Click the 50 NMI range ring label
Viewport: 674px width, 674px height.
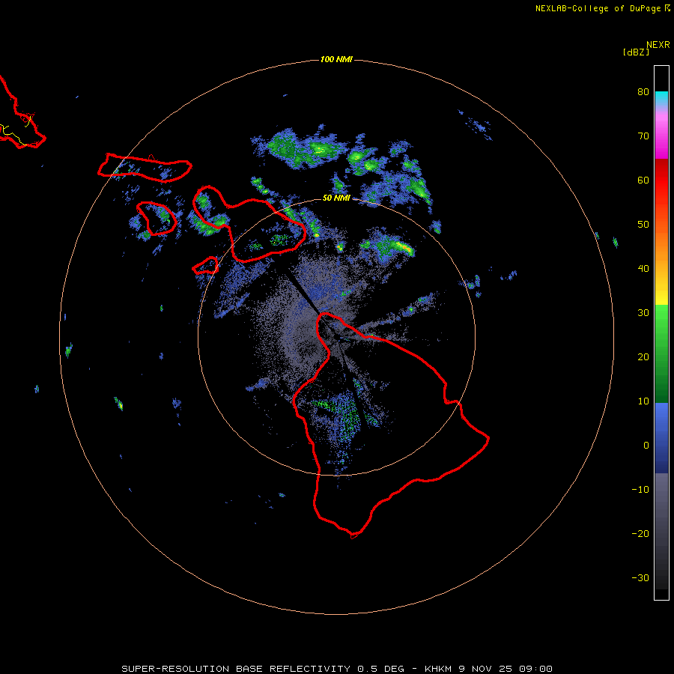pyautogui.click(x=336, y=198)
